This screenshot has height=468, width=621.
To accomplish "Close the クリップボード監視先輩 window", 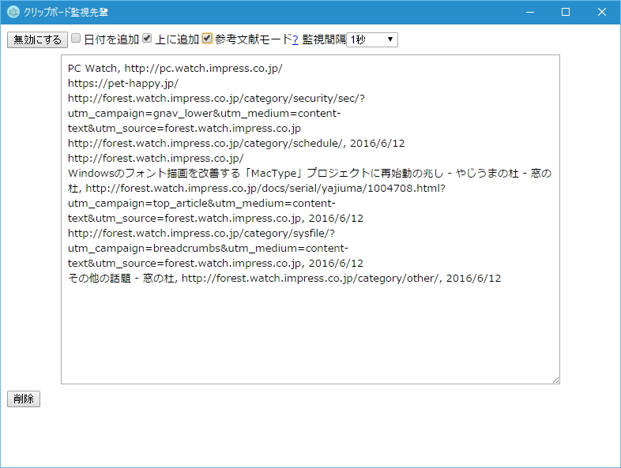I will 601,12.
